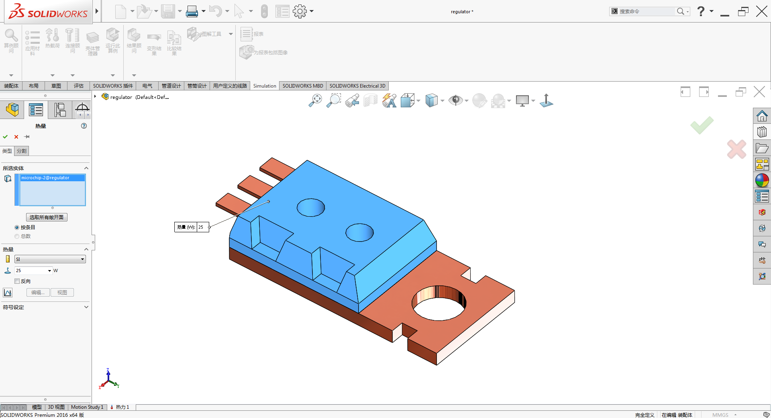Screen dimensions: 771x418
Task: Click the 运行此算例 ribbon button
Action: (113, 40)
